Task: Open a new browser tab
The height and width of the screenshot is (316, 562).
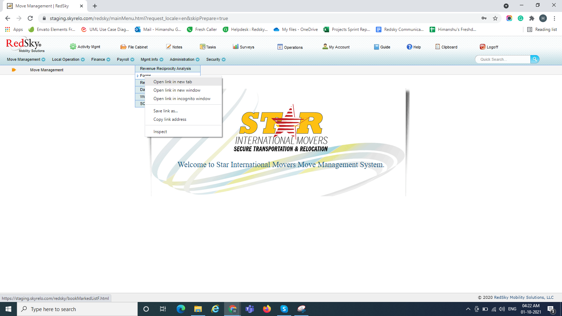Action: point(95,6)
